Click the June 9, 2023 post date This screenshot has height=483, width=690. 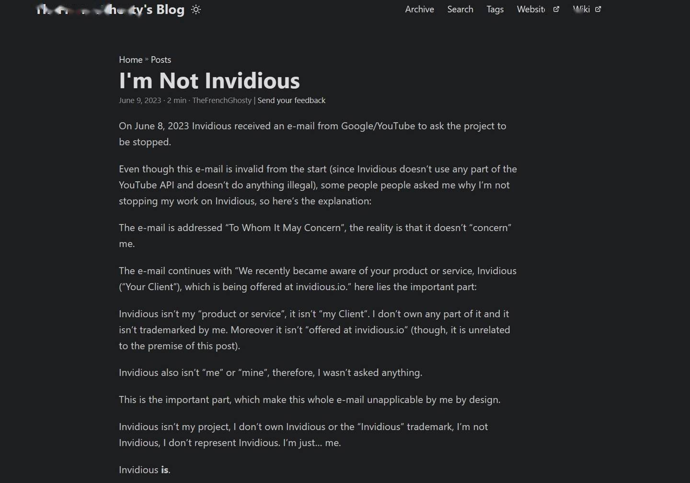(140, 100)
